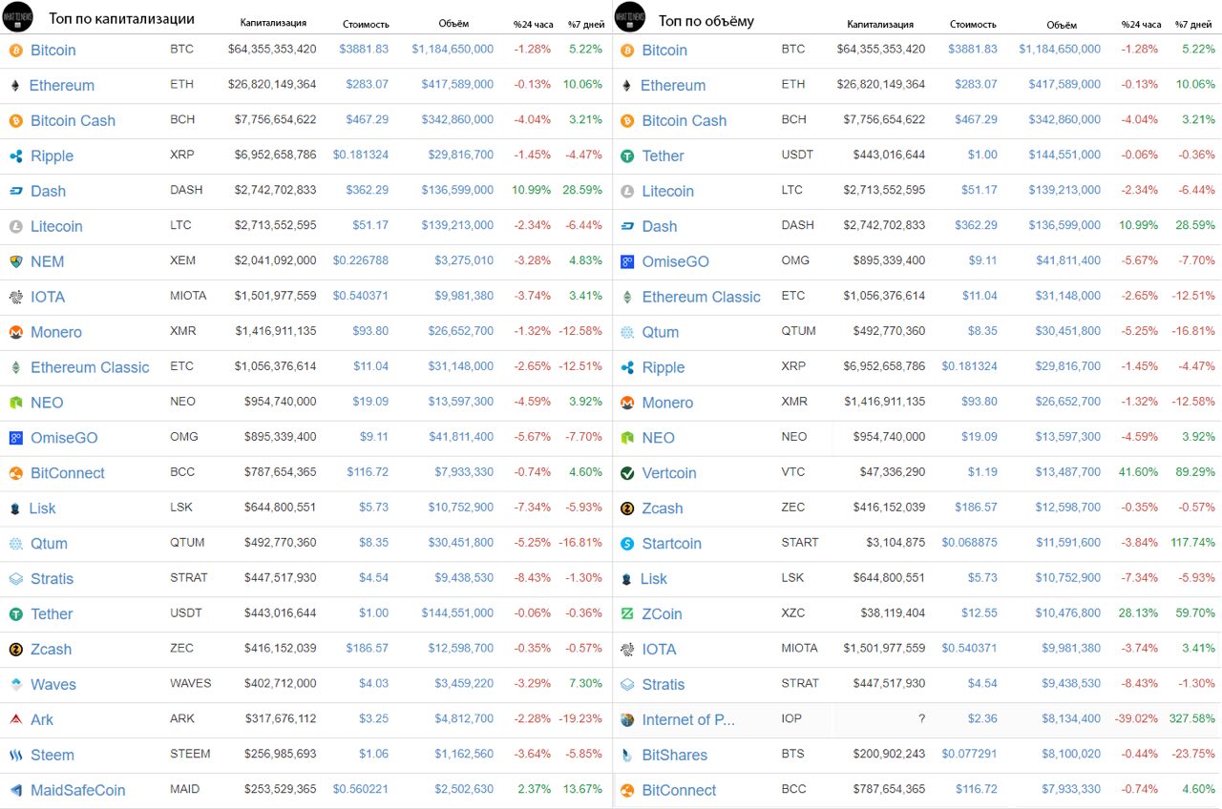Open the MaidSafeCoin link
Image resolution: width=1222 pixels, height=809 pixels.
77,790
